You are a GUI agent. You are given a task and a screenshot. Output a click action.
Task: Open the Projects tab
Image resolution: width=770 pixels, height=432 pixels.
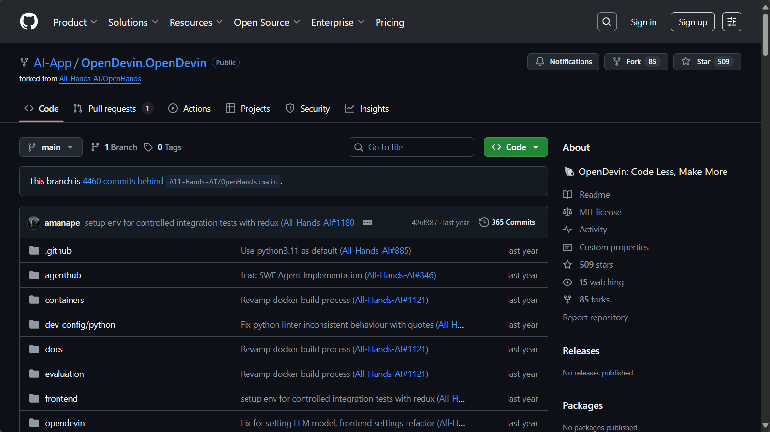pos(248,109)
